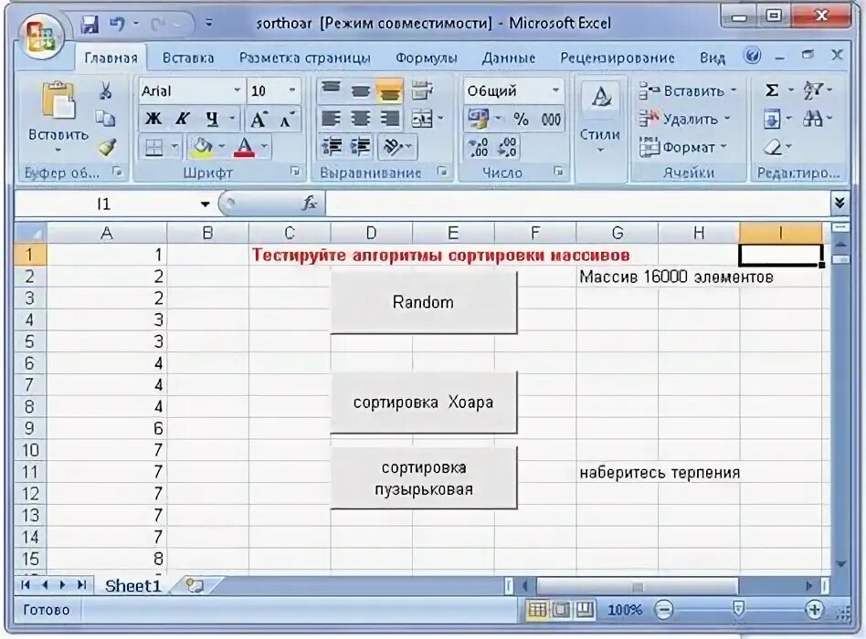Open the Общий number format dropdown
The image size is (866, 639).
point(555,90)
